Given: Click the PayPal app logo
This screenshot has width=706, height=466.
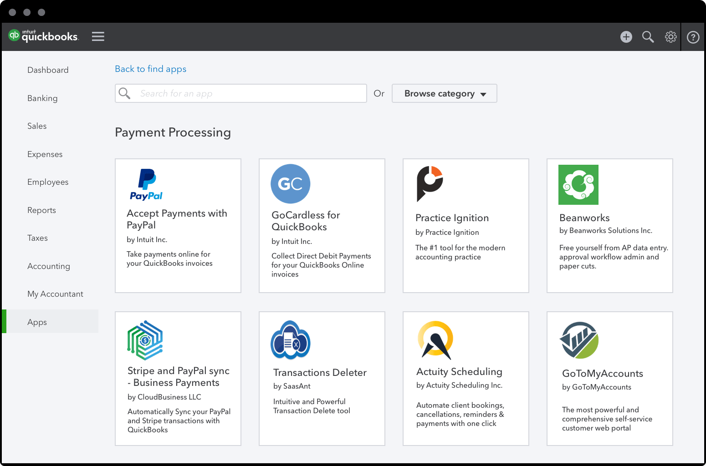Looking at the screenshot, I should 146,185.
